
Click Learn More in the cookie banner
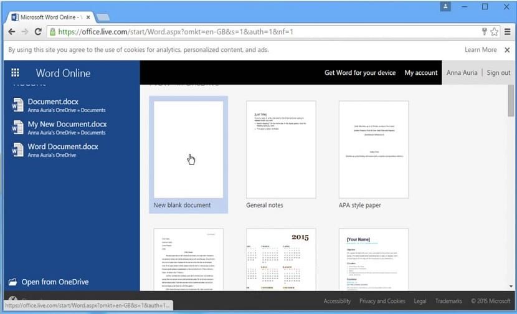(481, 50)
